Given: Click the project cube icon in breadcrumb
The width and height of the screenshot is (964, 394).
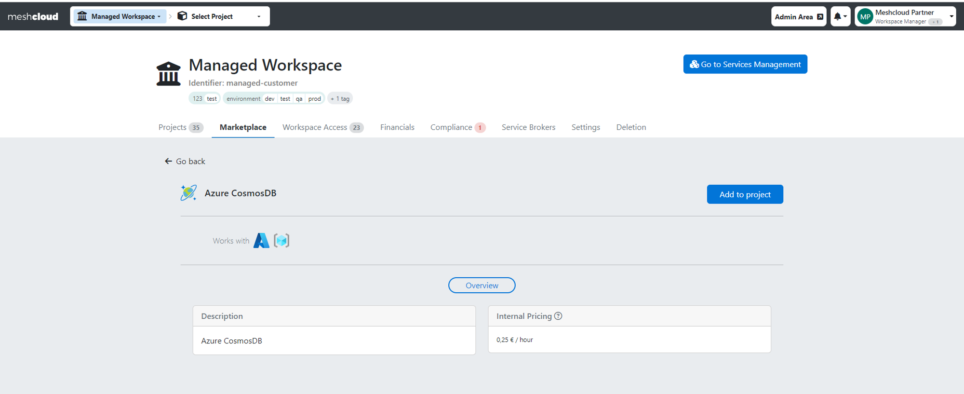Looking at the screenshot, I should [x=182, y=16].
